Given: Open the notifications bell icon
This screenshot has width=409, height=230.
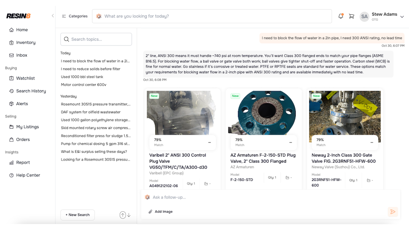Looking at the screenshot, I should click(341, 16).
